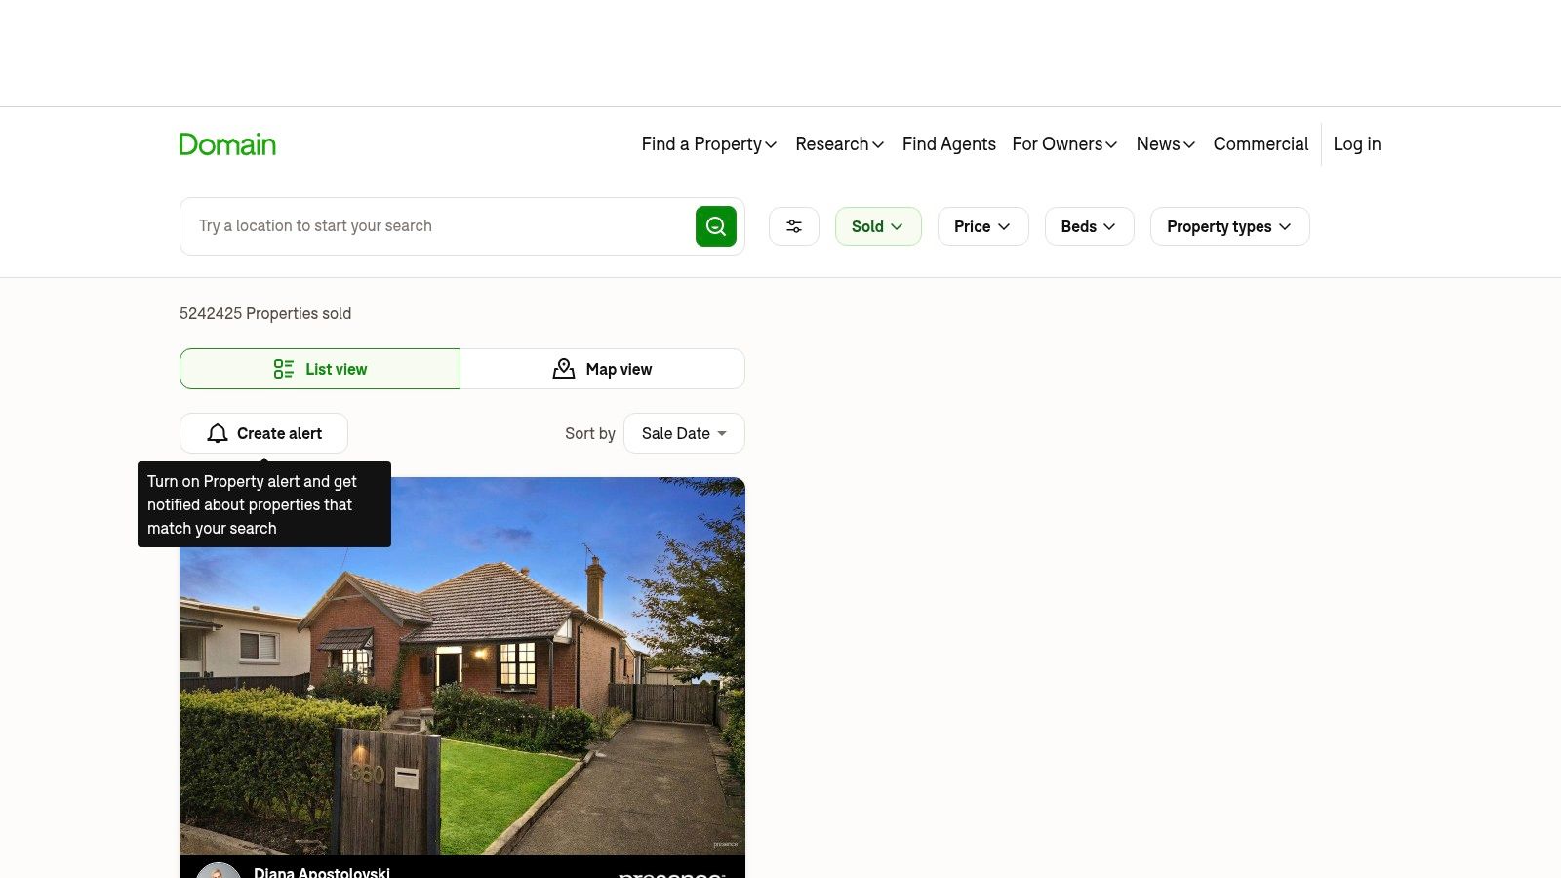The width and height of the screenshot is (1561, 878).
Task: Click Diana Apostolovski's agent avatar
Action: [x=219, y=871]
